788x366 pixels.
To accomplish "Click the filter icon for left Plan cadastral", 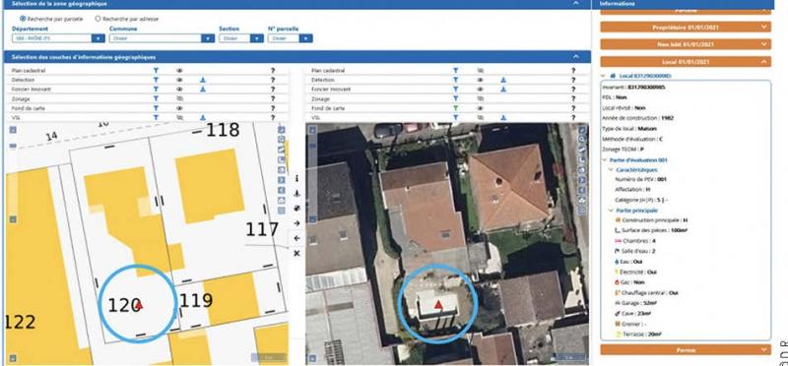I will [x=156, y=71].
